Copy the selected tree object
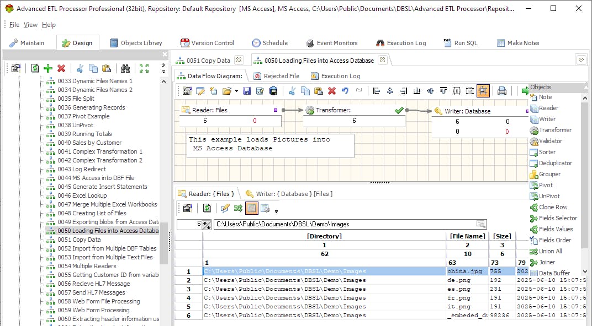Viewport: 592px width, 326px height. coord(93,68)
